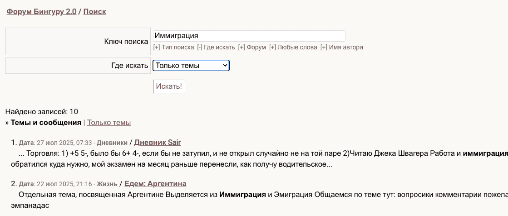Image resolution: width=508 pixels, height=216 pixels.
Task: Expand the Тип поиска search option
Action: (x=178, y=47)
